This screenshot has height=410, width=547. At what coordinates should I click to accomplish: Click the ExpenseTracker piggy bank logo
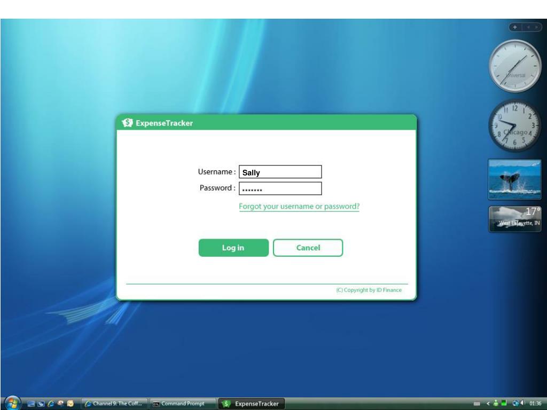[127, 123]
